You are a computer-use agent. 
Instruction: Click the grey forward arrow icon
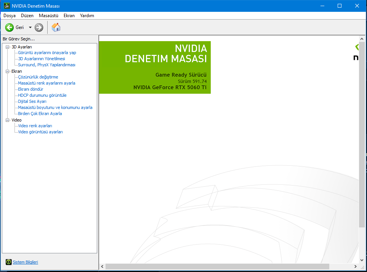point(39,27)
